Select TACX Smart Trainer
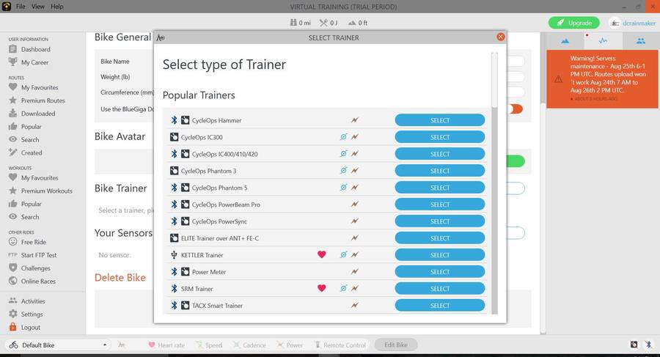 440,306
